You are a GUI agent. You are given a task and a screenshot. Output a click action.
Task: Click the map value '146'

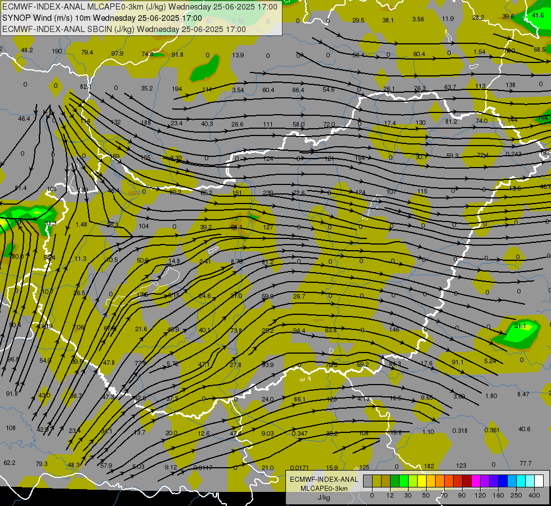[x=395, y=329]
